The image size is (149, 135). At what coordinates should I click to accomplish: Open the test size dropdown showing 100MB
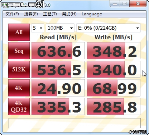60,28
